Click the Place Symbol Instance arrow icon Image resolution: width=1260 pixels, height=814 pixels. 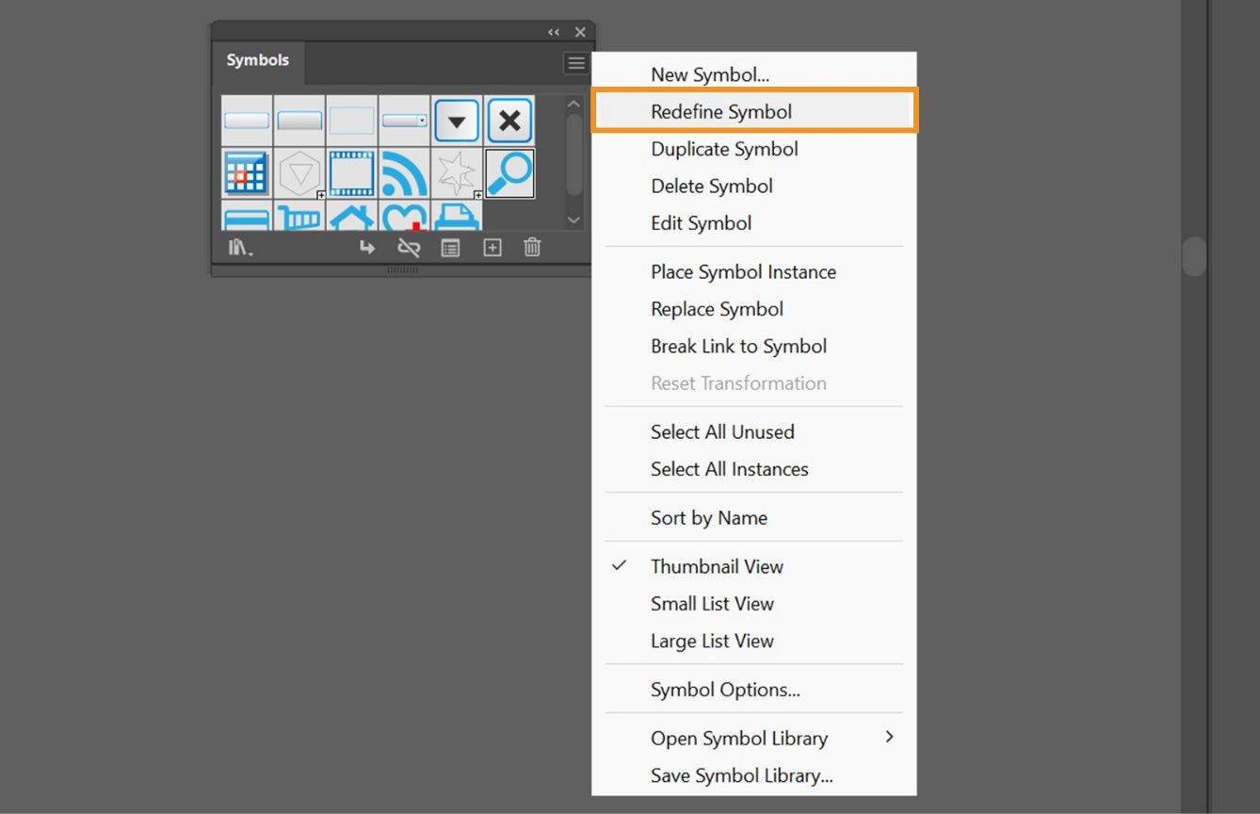tap(367, 248)
